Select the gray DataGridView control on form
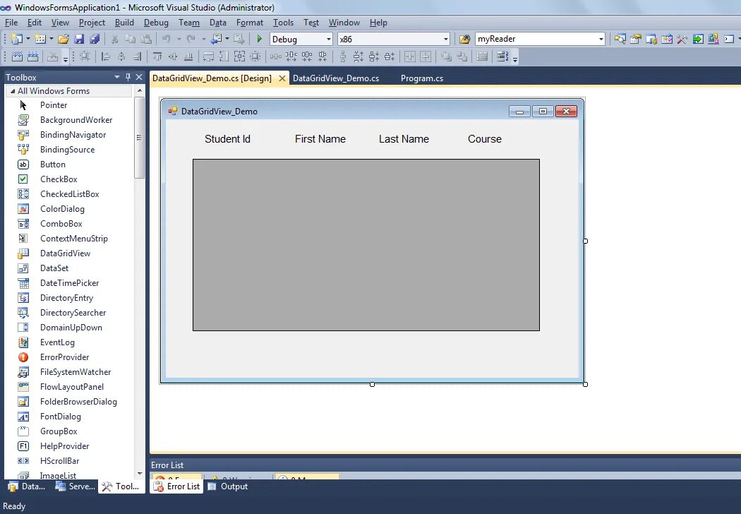 pyautogui.click(x=366, y=245)
